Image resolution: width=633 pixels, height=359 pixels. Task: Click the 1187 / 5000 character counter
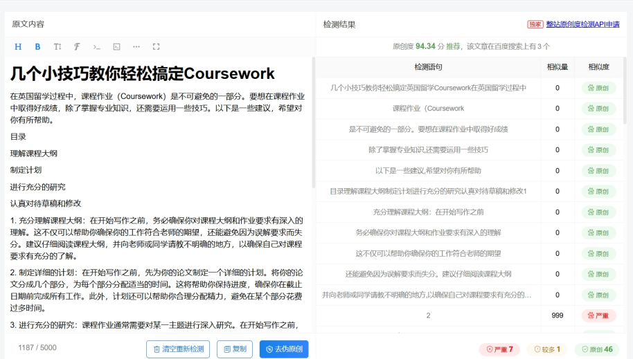point(37,348)
